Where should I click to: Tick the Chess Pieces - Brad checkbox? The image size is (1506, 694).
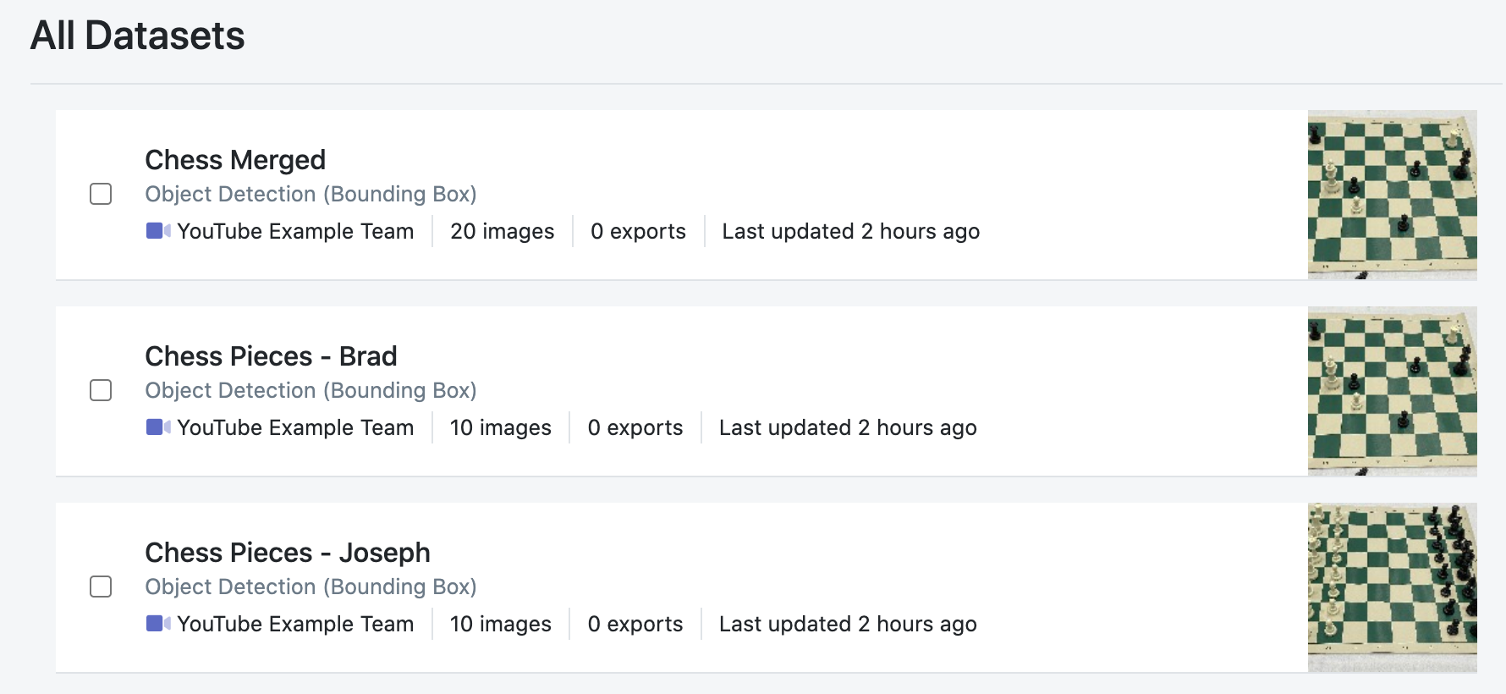[101, 390]
